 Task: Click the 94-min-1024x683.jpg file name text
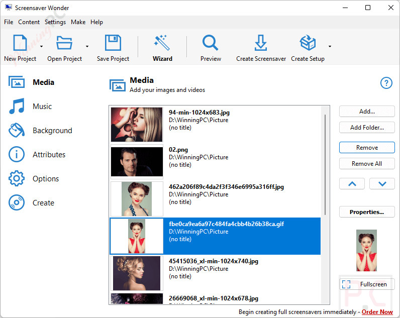[199, 113]
